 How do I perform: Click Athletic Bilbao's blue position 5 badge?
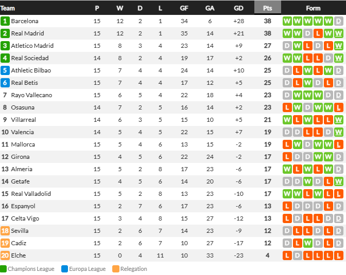[5, 70]
